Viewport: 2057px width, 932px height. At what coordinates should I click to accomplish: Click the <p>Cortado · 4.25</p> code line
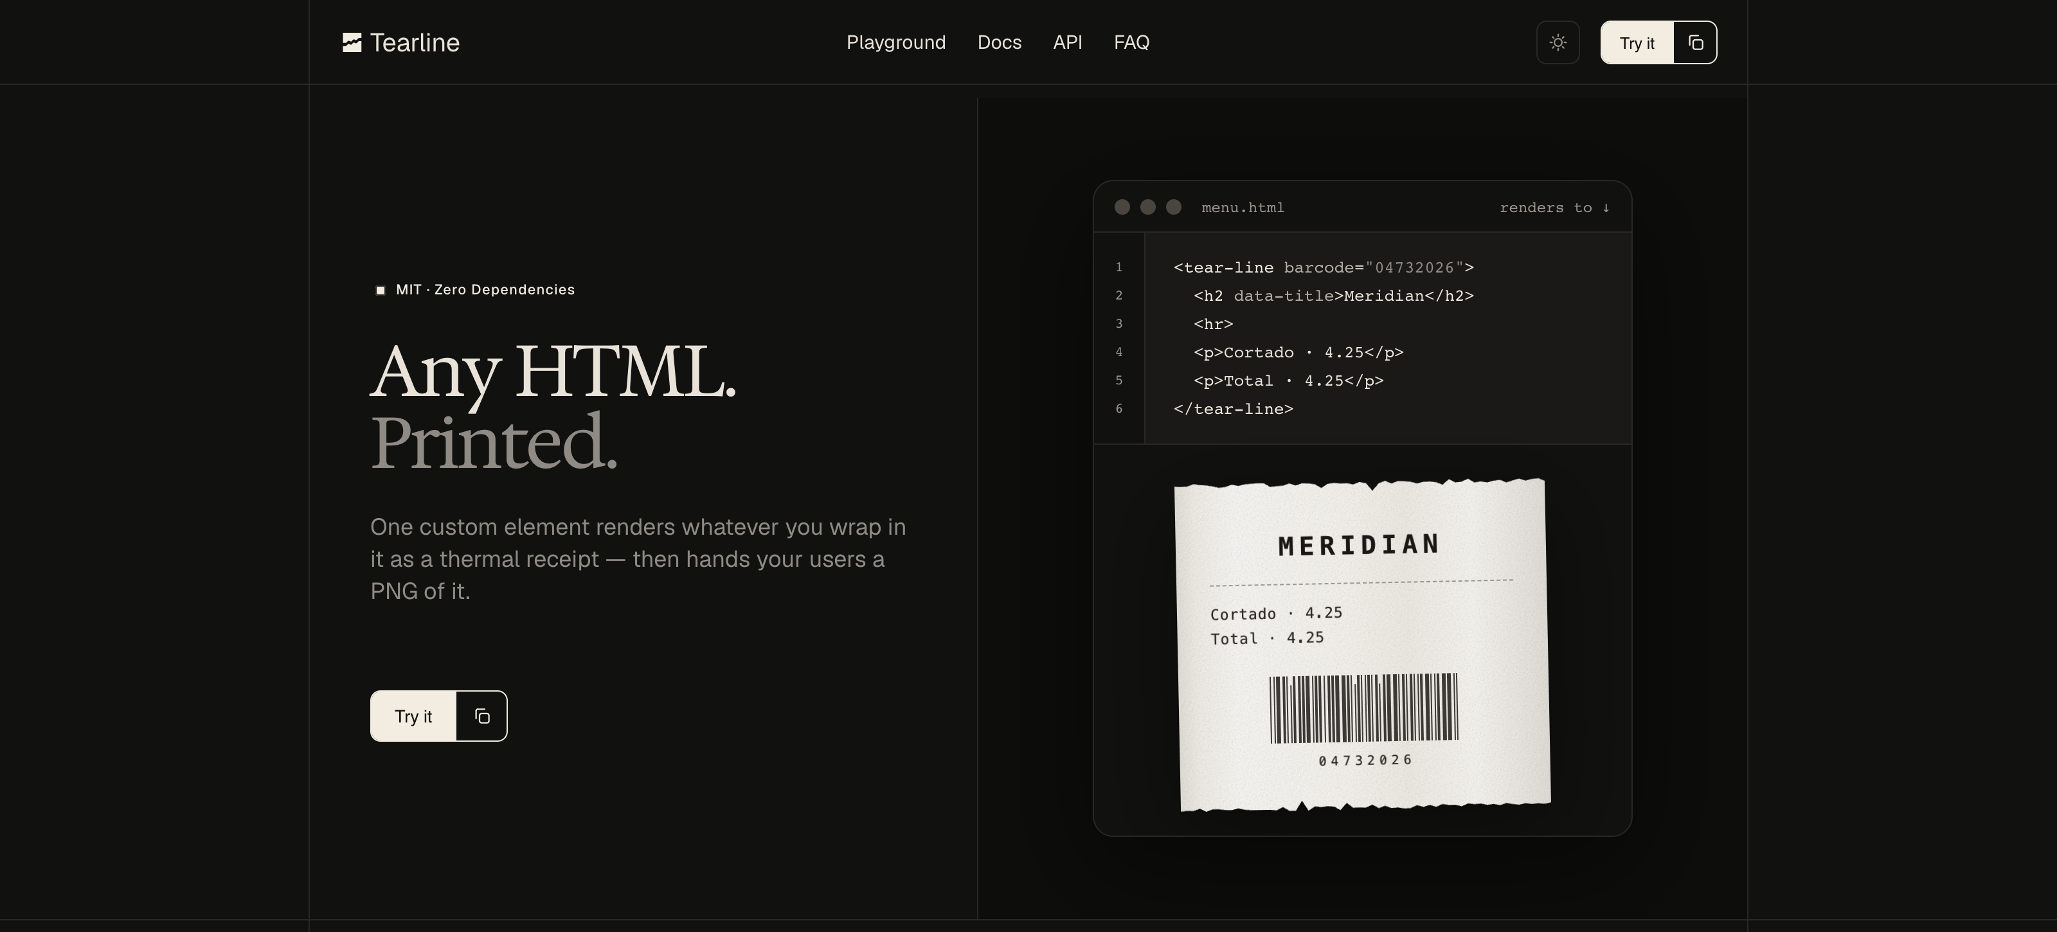point(1298,352)
